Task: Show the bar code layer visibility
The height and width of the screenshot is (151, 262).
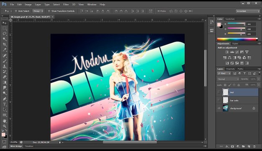Action: pos(219,100)
